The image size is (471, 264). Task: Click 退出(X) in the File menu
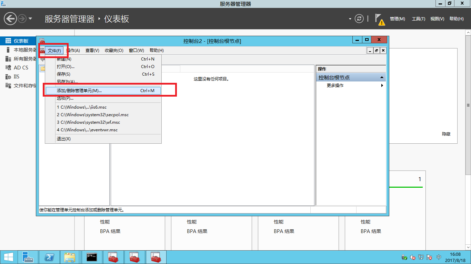pos(63,139)
